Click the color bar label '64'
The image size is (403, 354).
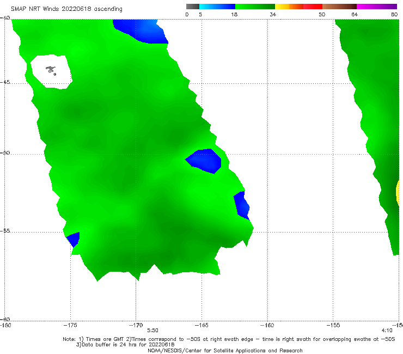355,14
